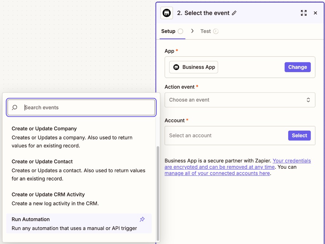
Task: Switch to the Setup tab
Action: pyautogui.click(x=168, y=31)
